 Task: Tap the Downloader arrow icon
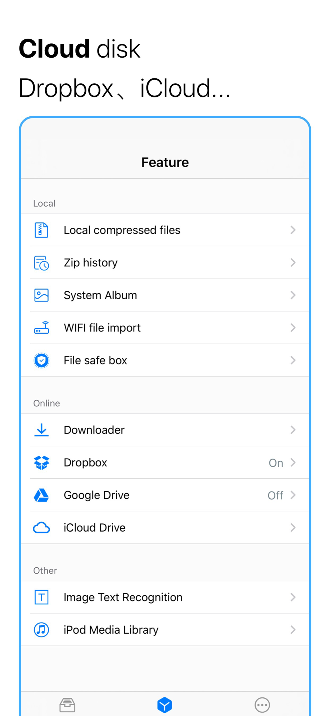tap(41, 430)
